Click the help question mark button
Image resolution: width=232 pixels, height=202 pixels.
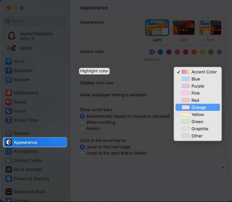pyautogui.click(x=222, y=168)
